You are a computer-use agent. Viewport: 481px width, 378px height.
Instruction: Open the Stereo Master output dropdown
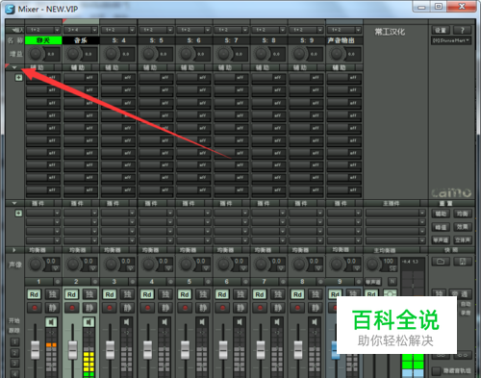point(451,40)
